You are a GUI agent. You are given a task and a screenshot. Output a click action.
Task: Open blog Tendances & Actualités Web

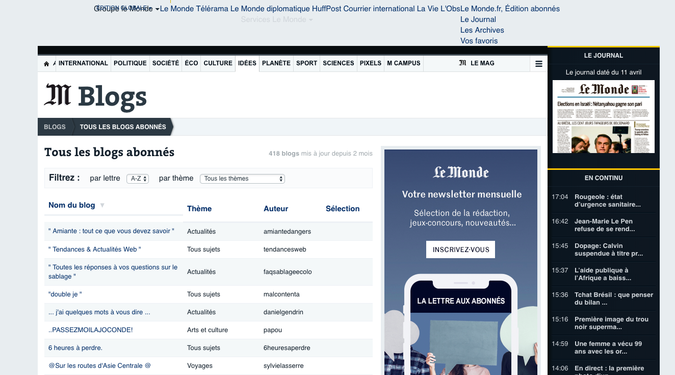point(95,249)
